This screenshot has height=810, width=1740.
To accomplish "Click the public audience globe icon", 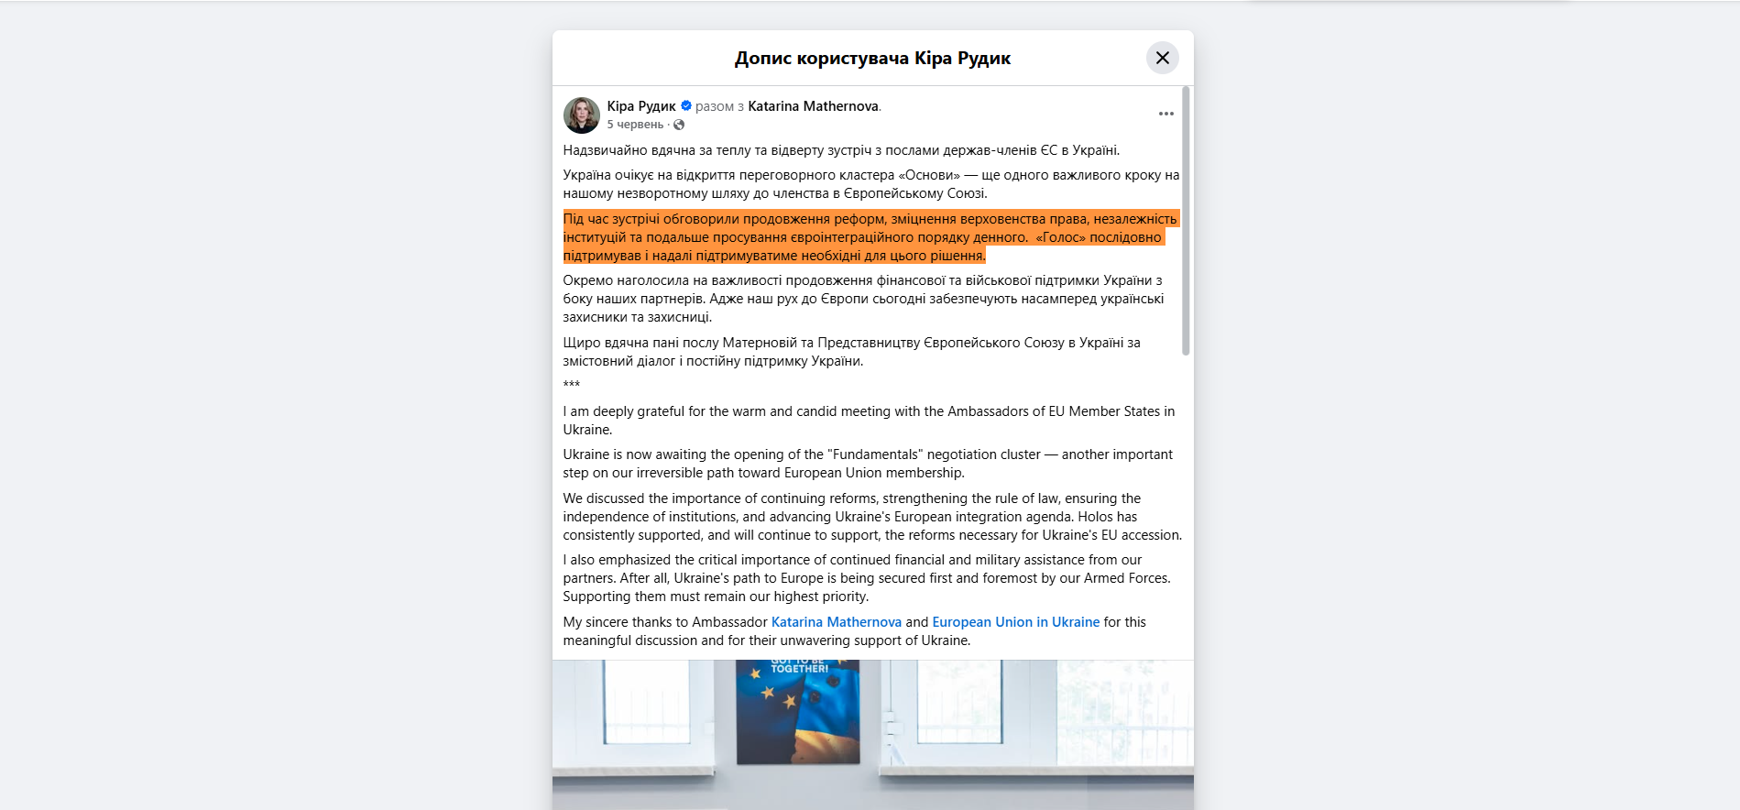I will click(x=679, y=125).
